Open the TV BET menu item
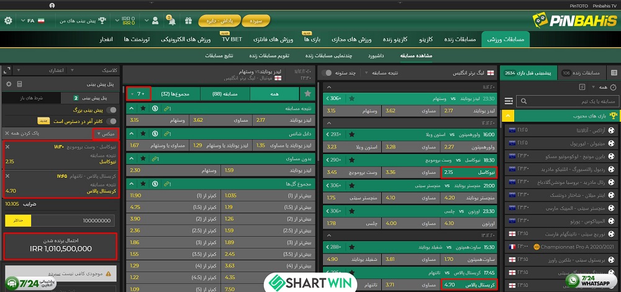The image size is (621, 292). pyautogui.click(x=232, y=39)
